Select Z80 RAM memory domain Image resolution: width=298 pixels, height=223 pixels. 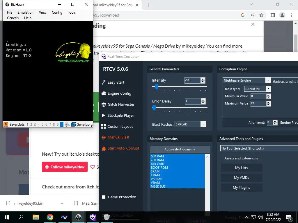pyautogui.click(x=178, y=160)
